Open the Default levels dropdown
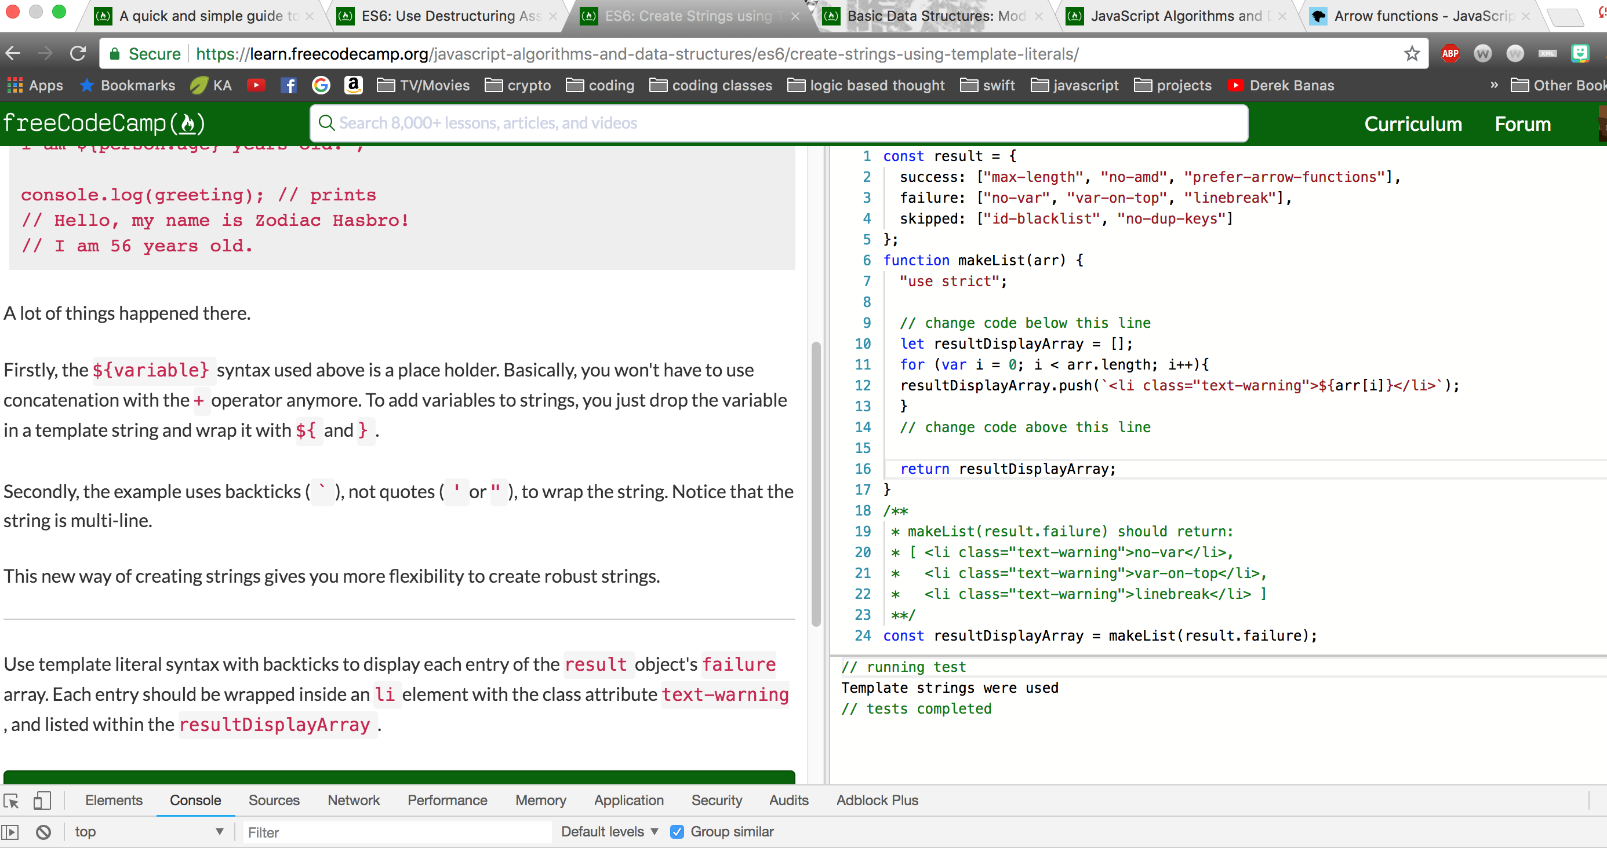The width and height of the screenshot is (1607, 848). [x=609, y=832]
